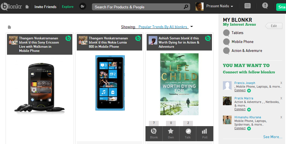
Task: Click the Own count '0'
Action: pyautogui.click(x=171, y=123)
